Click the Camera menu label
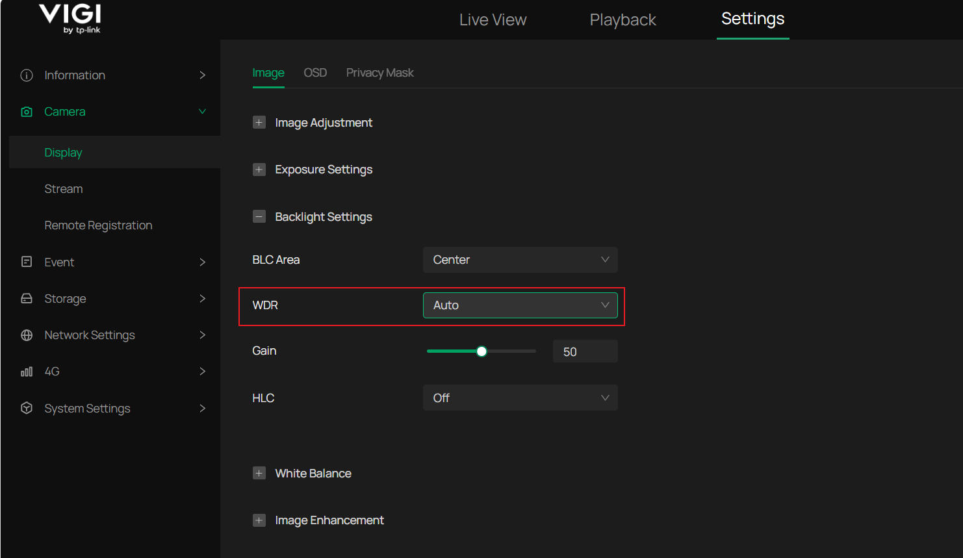The image size is (963, 558). [x=65, y=112]
